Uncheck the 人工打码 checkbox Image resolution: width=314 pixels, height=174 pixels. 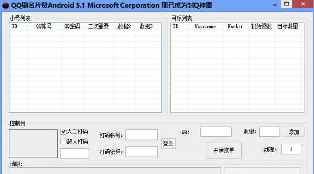(x=63, y=131)
